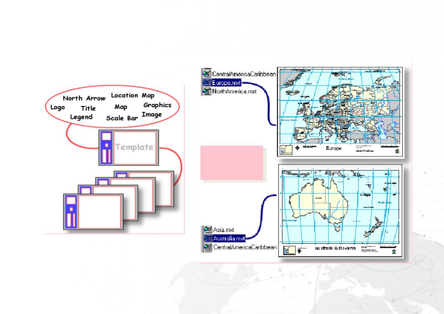This screenshot has width=444, height=314.
Task: Click the Australia & Oceania map title
Action: (x=335, y=248)
